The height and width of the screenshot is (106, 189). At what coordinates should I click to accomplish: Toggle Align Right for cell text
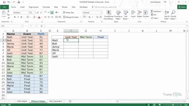(52, 17)
